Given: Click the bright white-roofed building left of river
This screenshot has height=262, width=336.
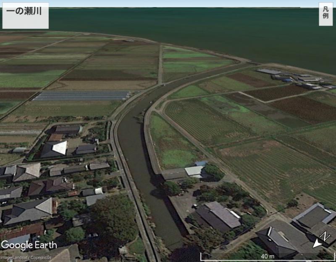Looking at the screenshot, I should (59, 148).
